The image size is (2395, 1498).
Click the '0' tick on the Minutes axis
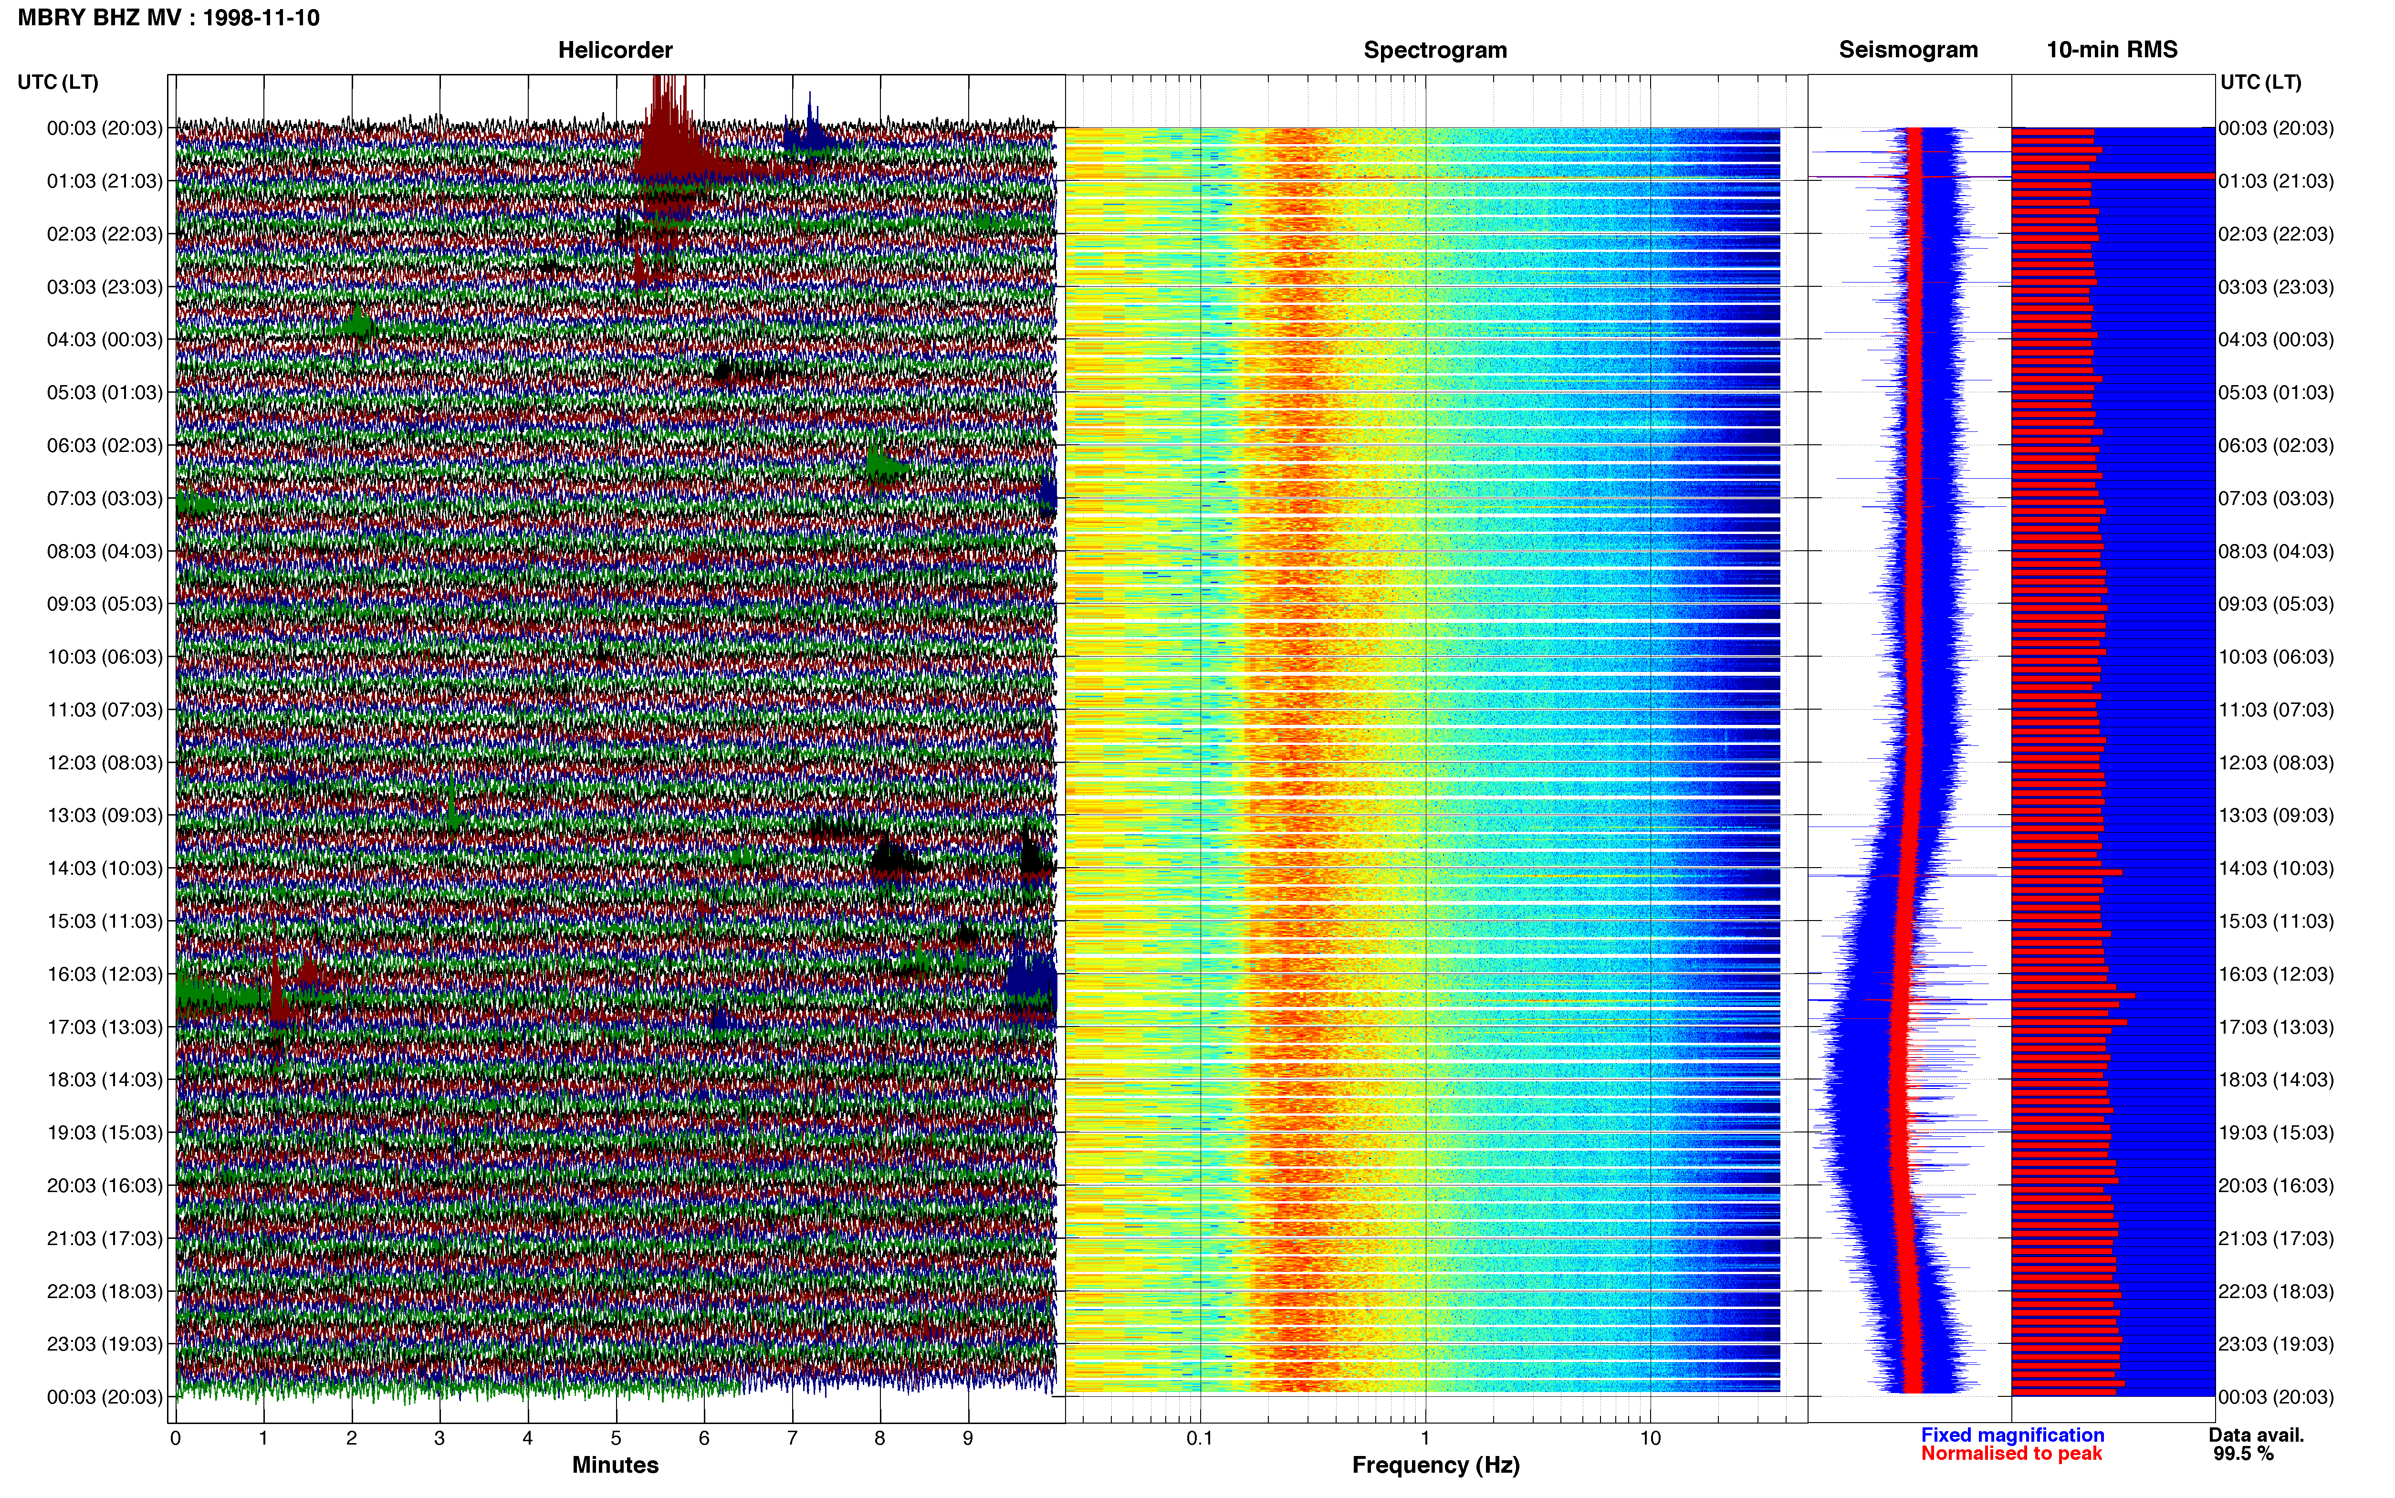175,1438
